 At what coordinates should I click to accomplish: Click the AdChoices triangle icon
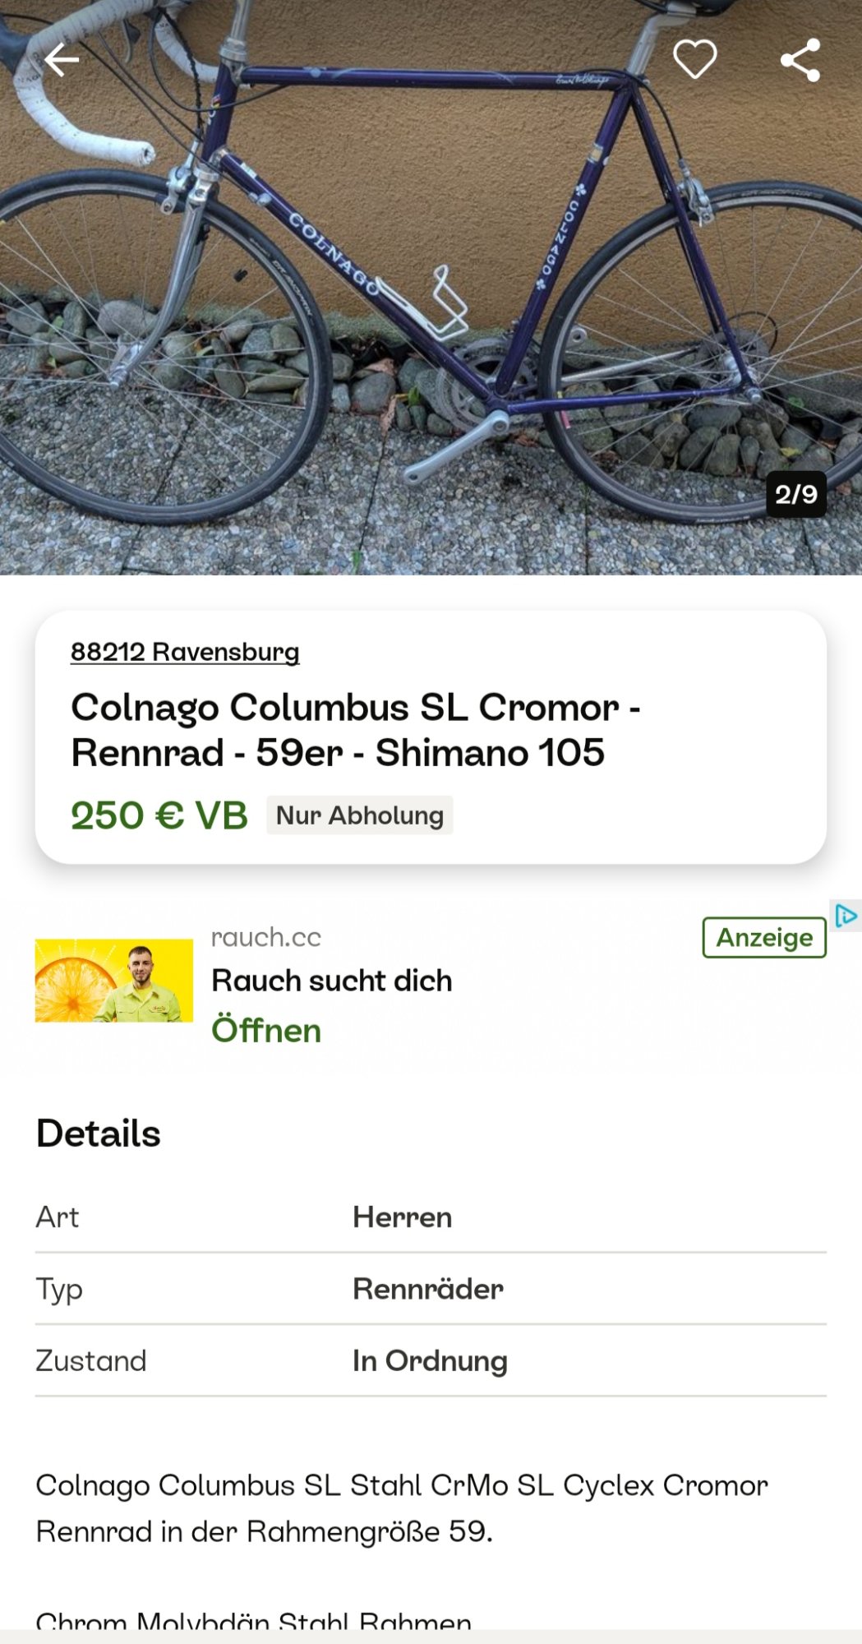click(x=846, y=916)
